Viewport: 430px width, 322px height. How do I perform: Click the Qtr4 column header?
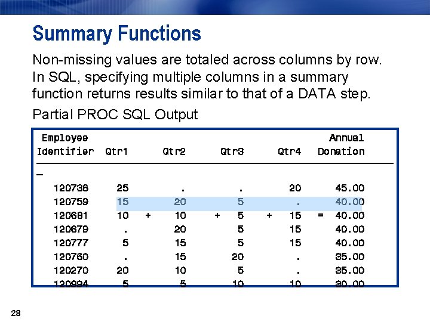pos(289,151)
